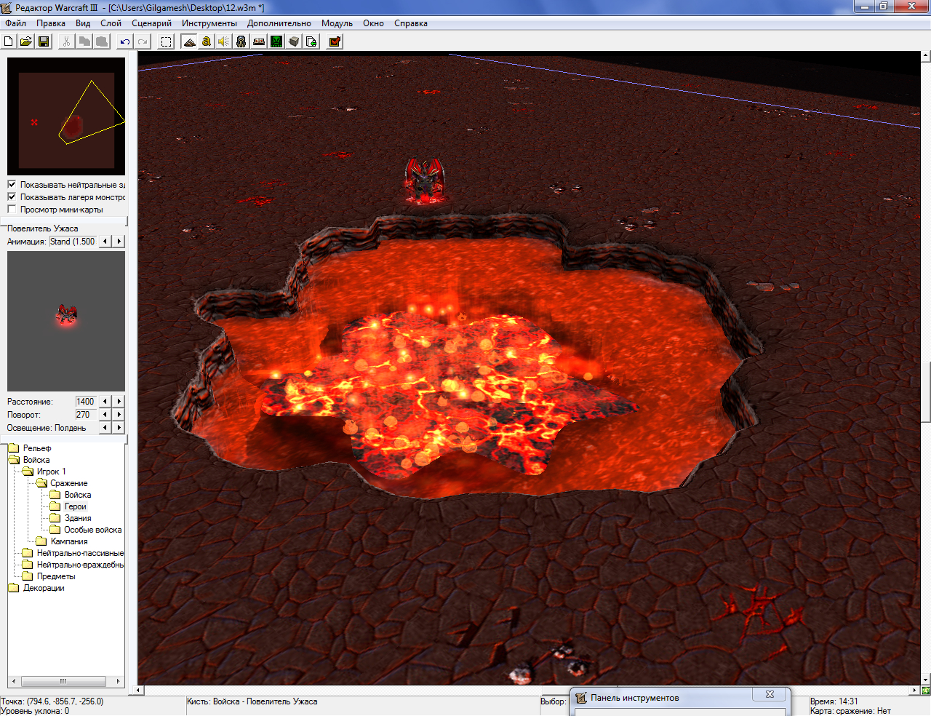This screenshot has width=931, height=716.
Task: Click the tree panel's horizontal scrollbar thumb
Action: point(63,681)
